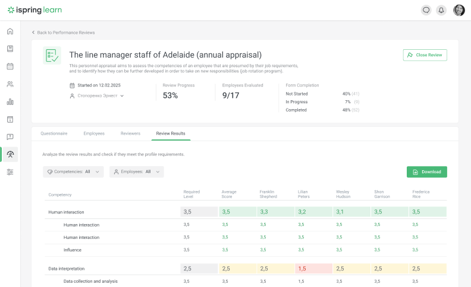The image size is (471, 287).
Task: Open the bar chart reports icon
Action: coord(10,102)
